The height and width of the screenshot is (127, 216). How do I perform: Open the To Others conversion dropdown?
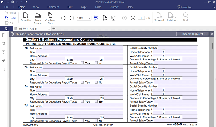click(x=172, y=17)
